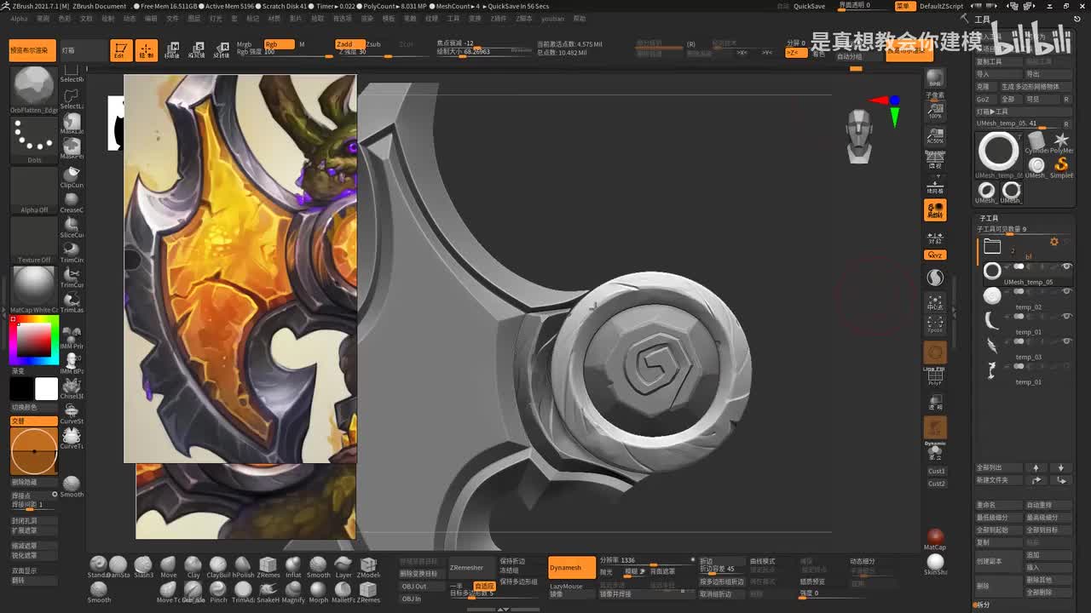
Task: Toggle the Dynamesh button
Action: click(x=571, y=568)
